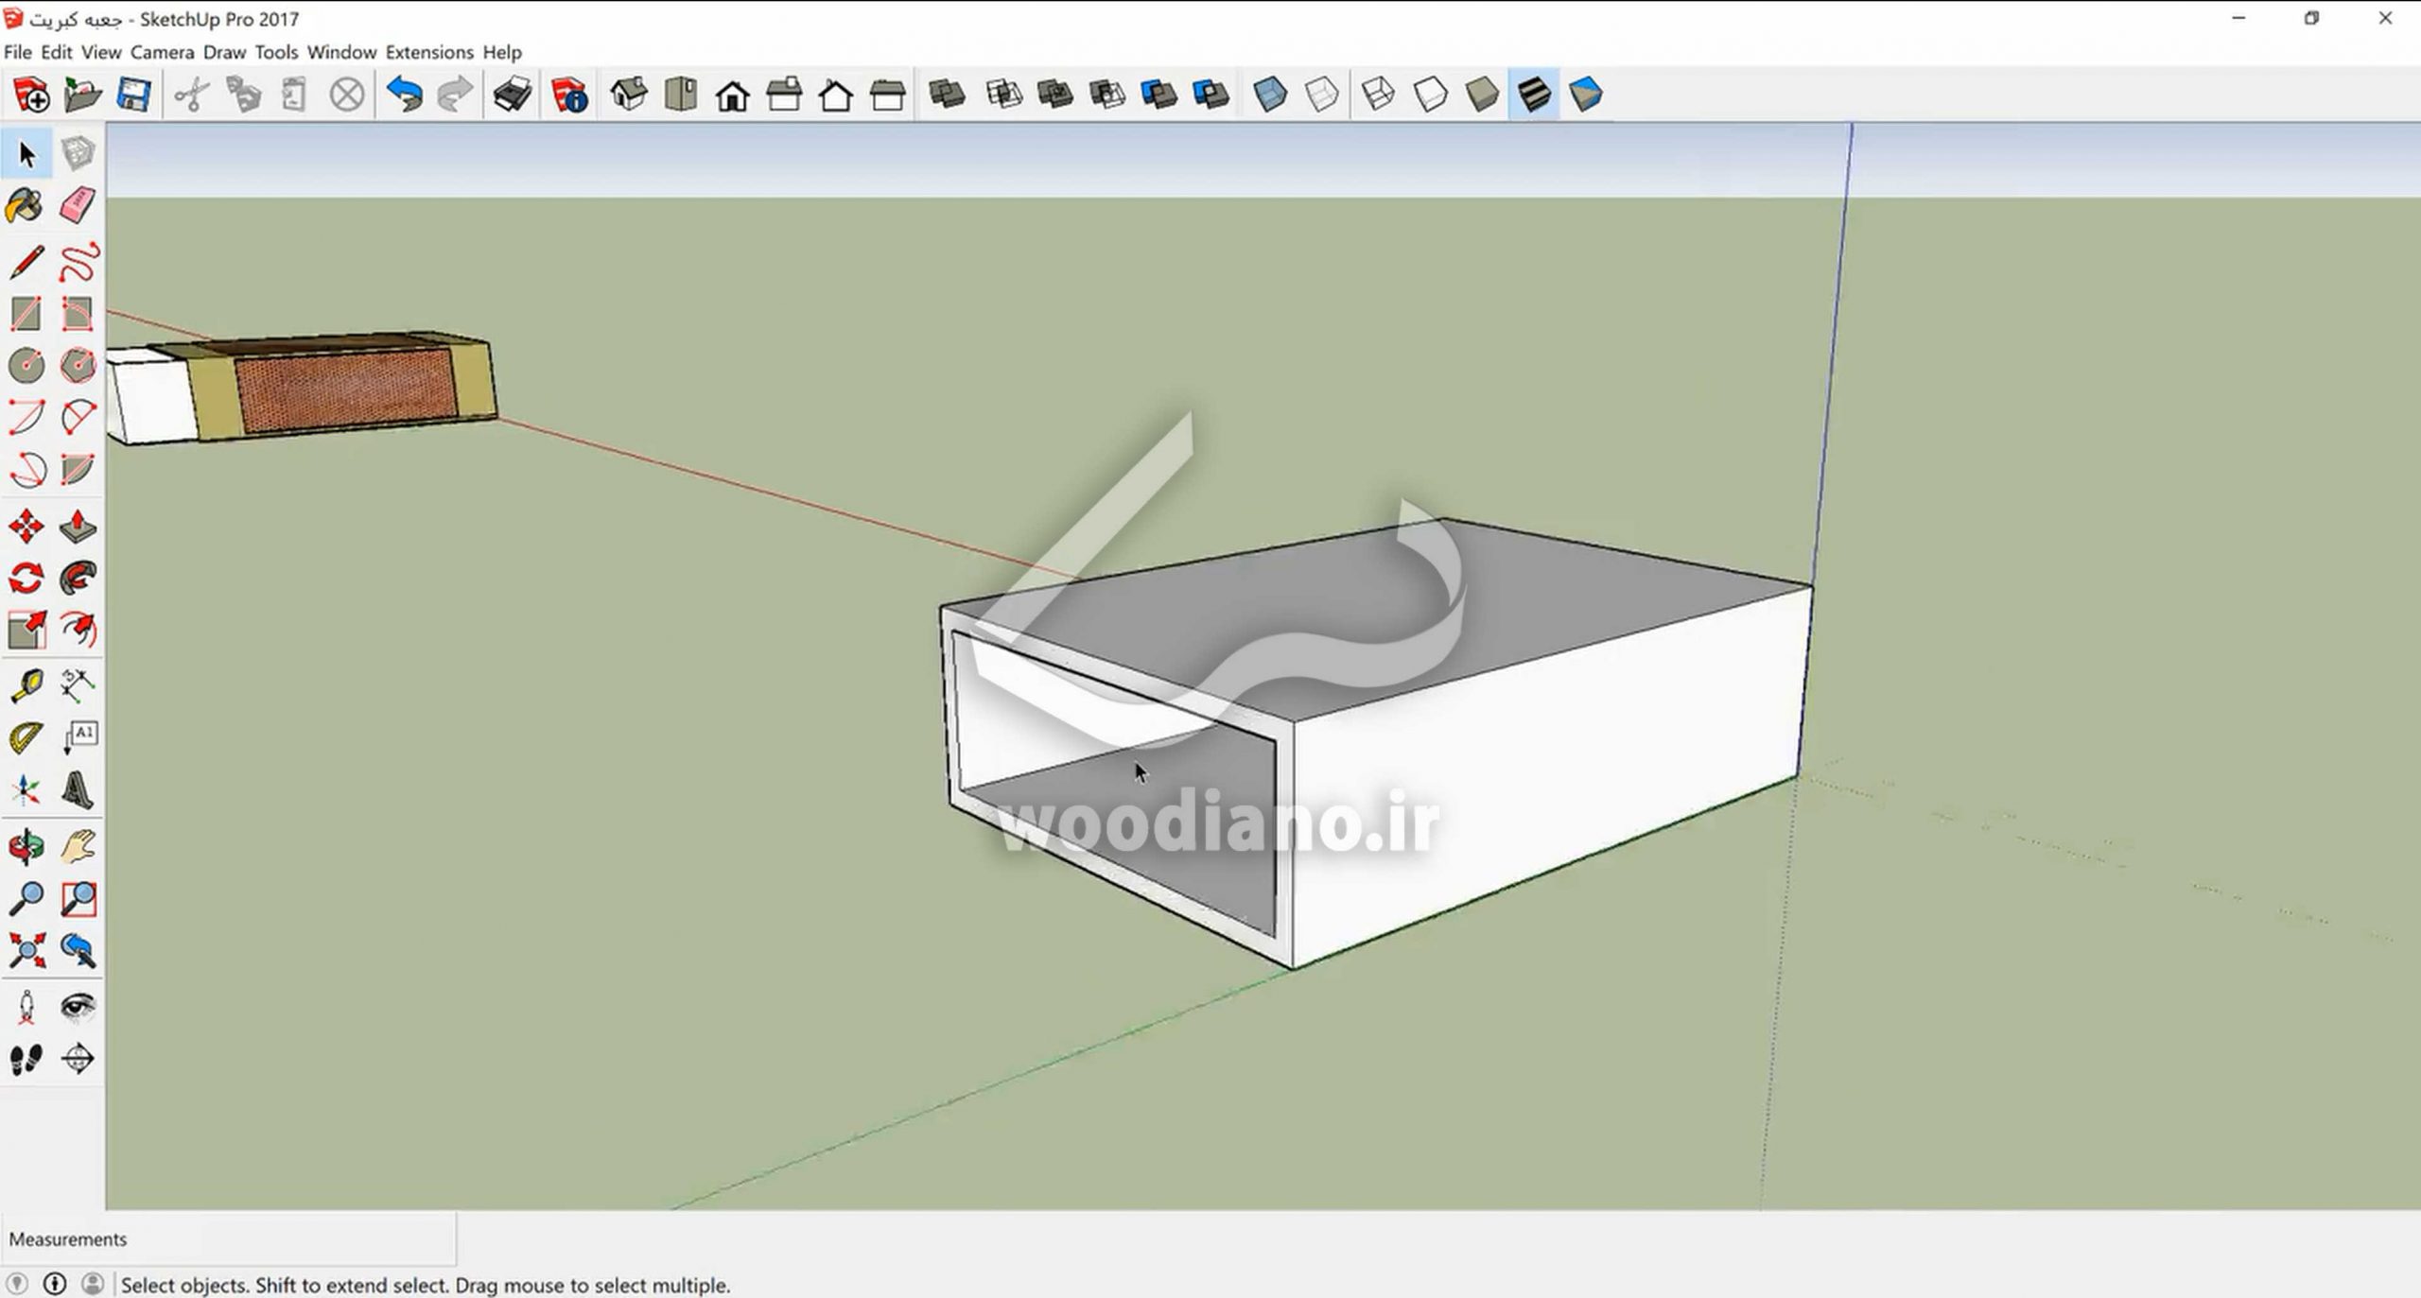Switch to Shaded style
Screen dimensions: 2421x1298
click(x=1482, y=95)
